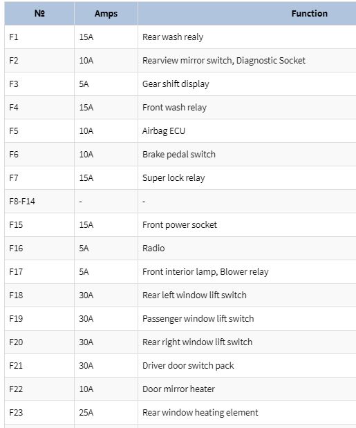Select the Brake pedal switch function

pyautogui.click(x=179, y=154)
